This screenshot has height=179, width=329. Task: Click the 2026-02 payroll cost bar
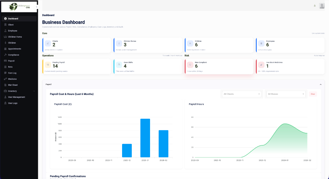pos(164,144)
